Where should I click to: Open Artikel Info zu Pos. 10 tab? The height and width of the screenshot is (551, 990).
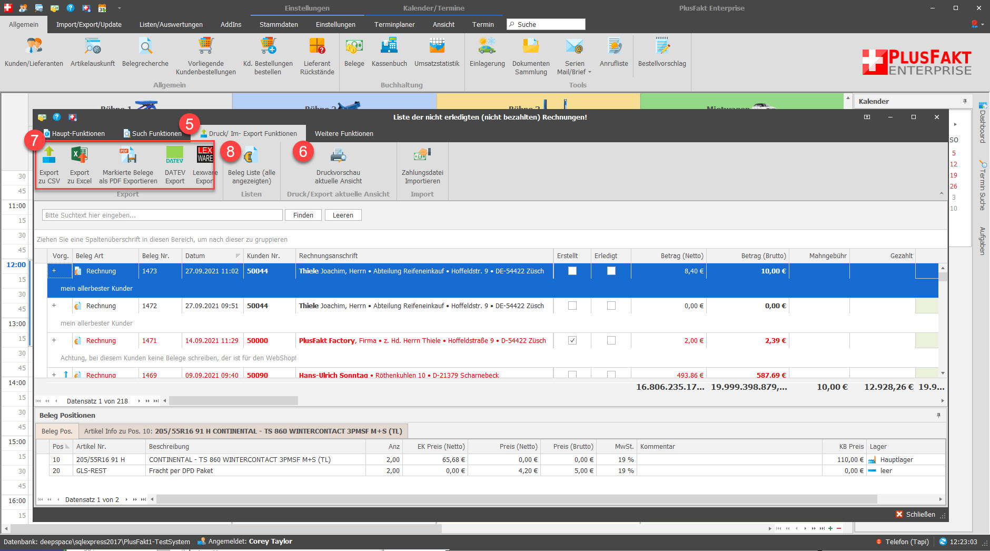tap(243, 431)
